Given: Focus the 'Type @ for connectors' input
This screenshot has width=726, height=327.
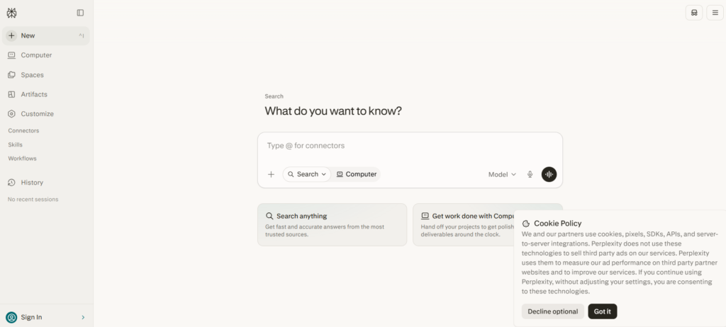Looking at the screenshot, I should coord(411,146).
